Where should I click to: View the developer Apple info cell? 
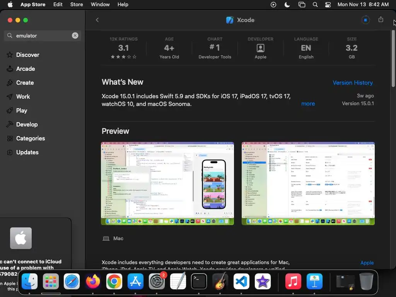click(260, 48)
